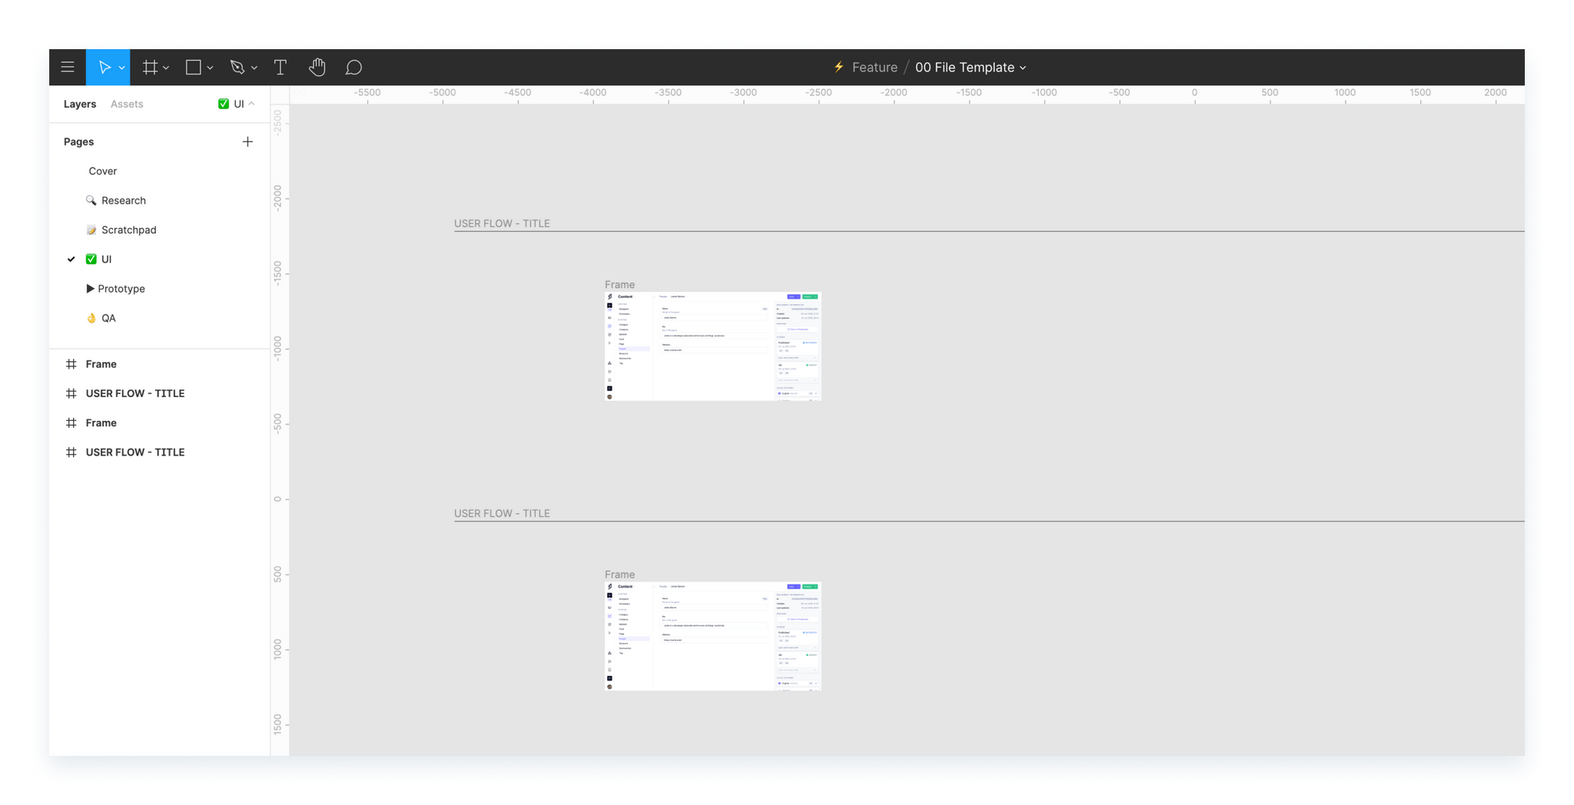Select the Hand tool
Viewport: 1574px width, 805px height.
(317, 68)
